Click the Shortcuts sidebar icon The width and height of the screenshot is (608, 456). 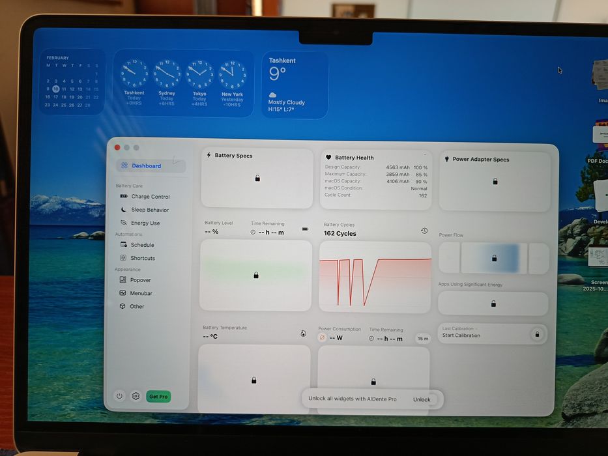pos(123,257)
